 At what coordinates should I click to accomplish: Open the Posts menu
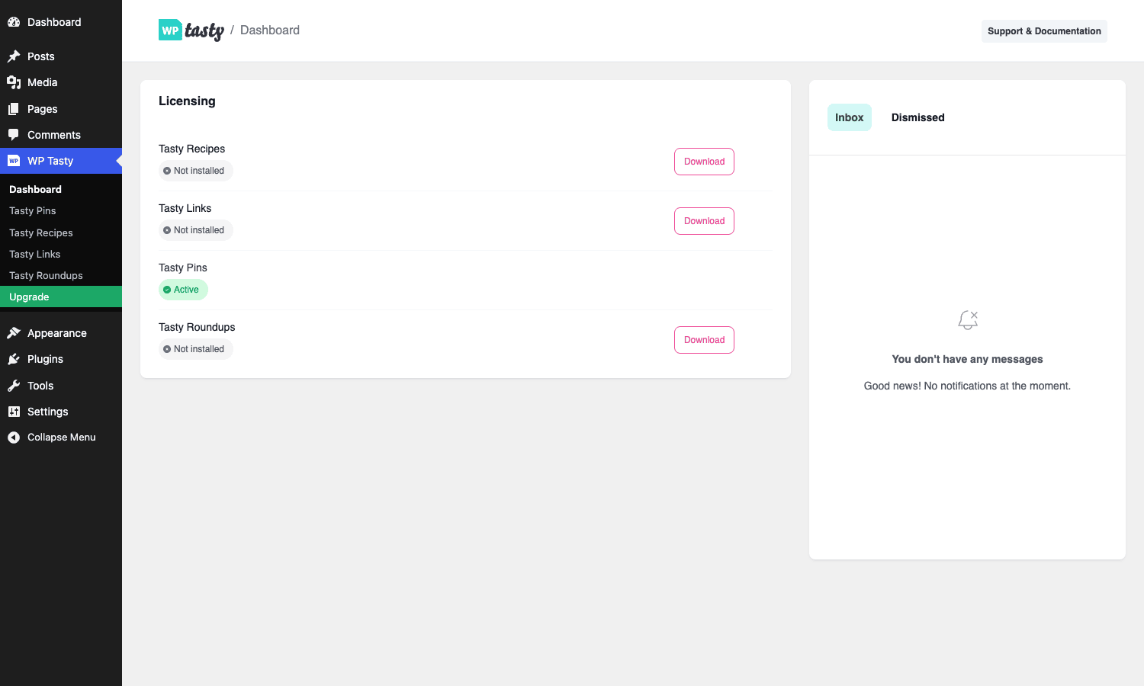coord(61,56)
